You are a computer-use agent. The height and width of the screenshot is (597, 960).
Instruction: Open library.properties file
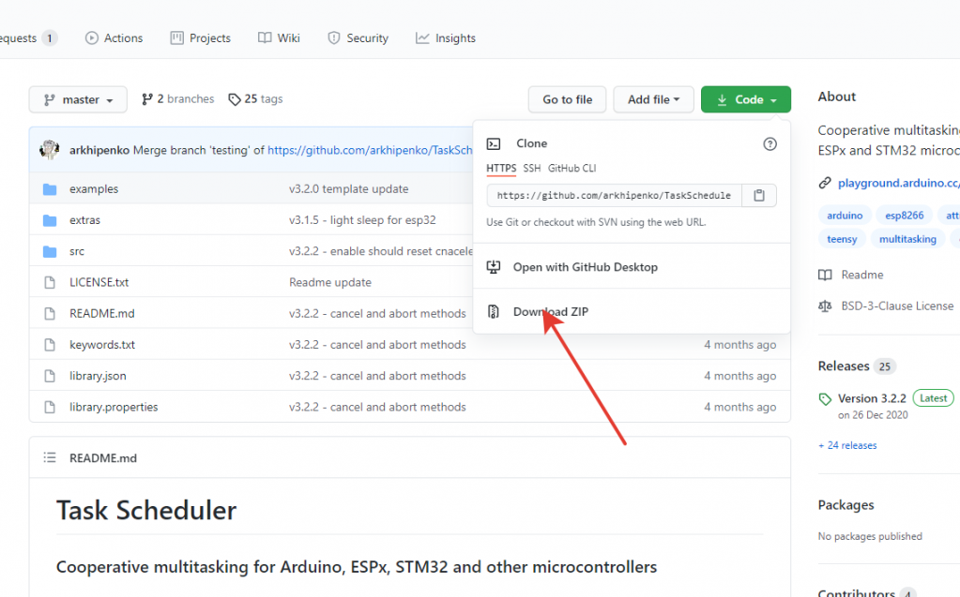(114, 408)
